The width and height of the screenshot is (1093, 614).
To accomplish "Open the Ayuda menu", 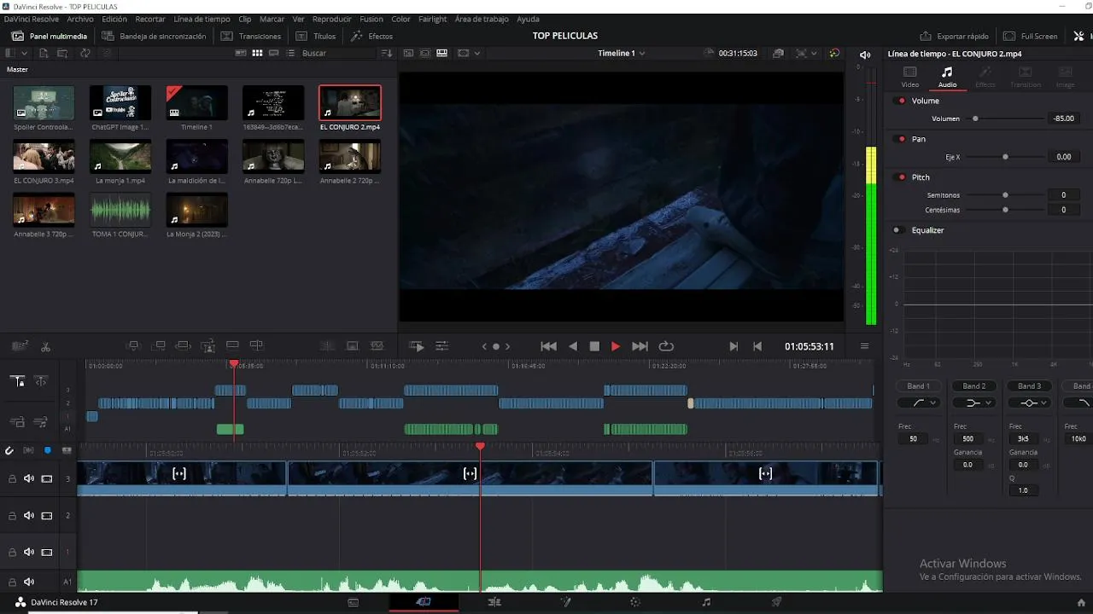I will (528, 19).
